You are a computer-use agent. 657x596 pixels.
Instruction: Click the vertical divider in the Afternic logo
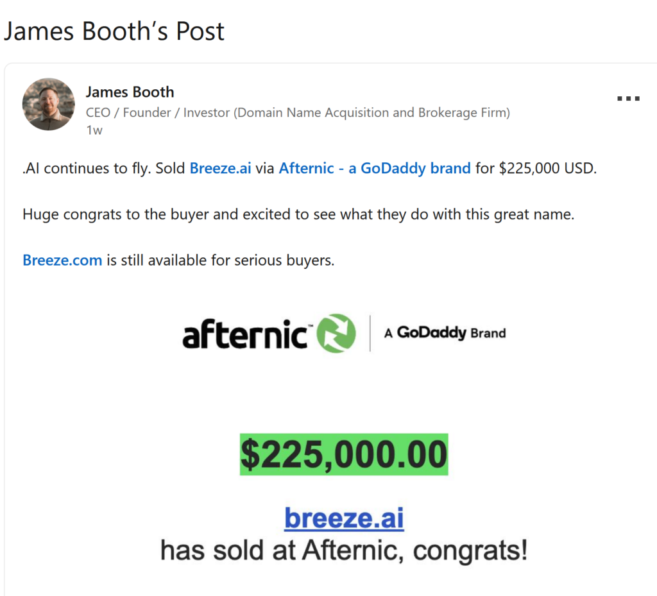pyautogui.click(x=370, y=333)
